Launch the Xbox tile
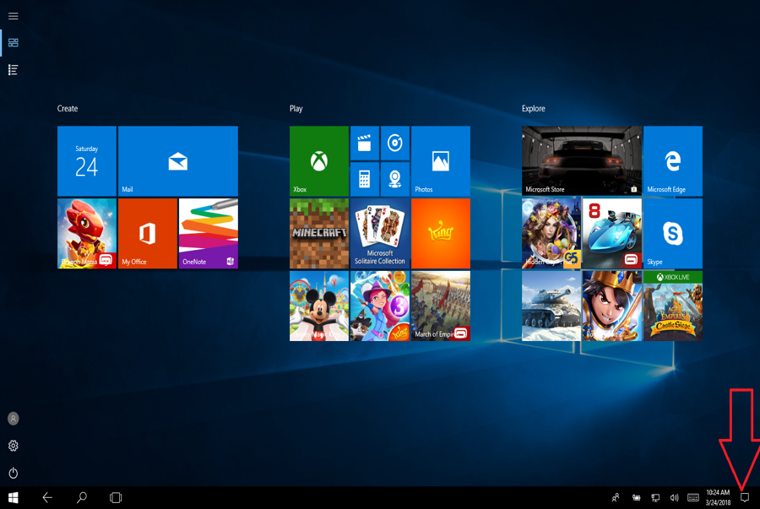Viewport: 760px width, 509px height. point(319,160)
